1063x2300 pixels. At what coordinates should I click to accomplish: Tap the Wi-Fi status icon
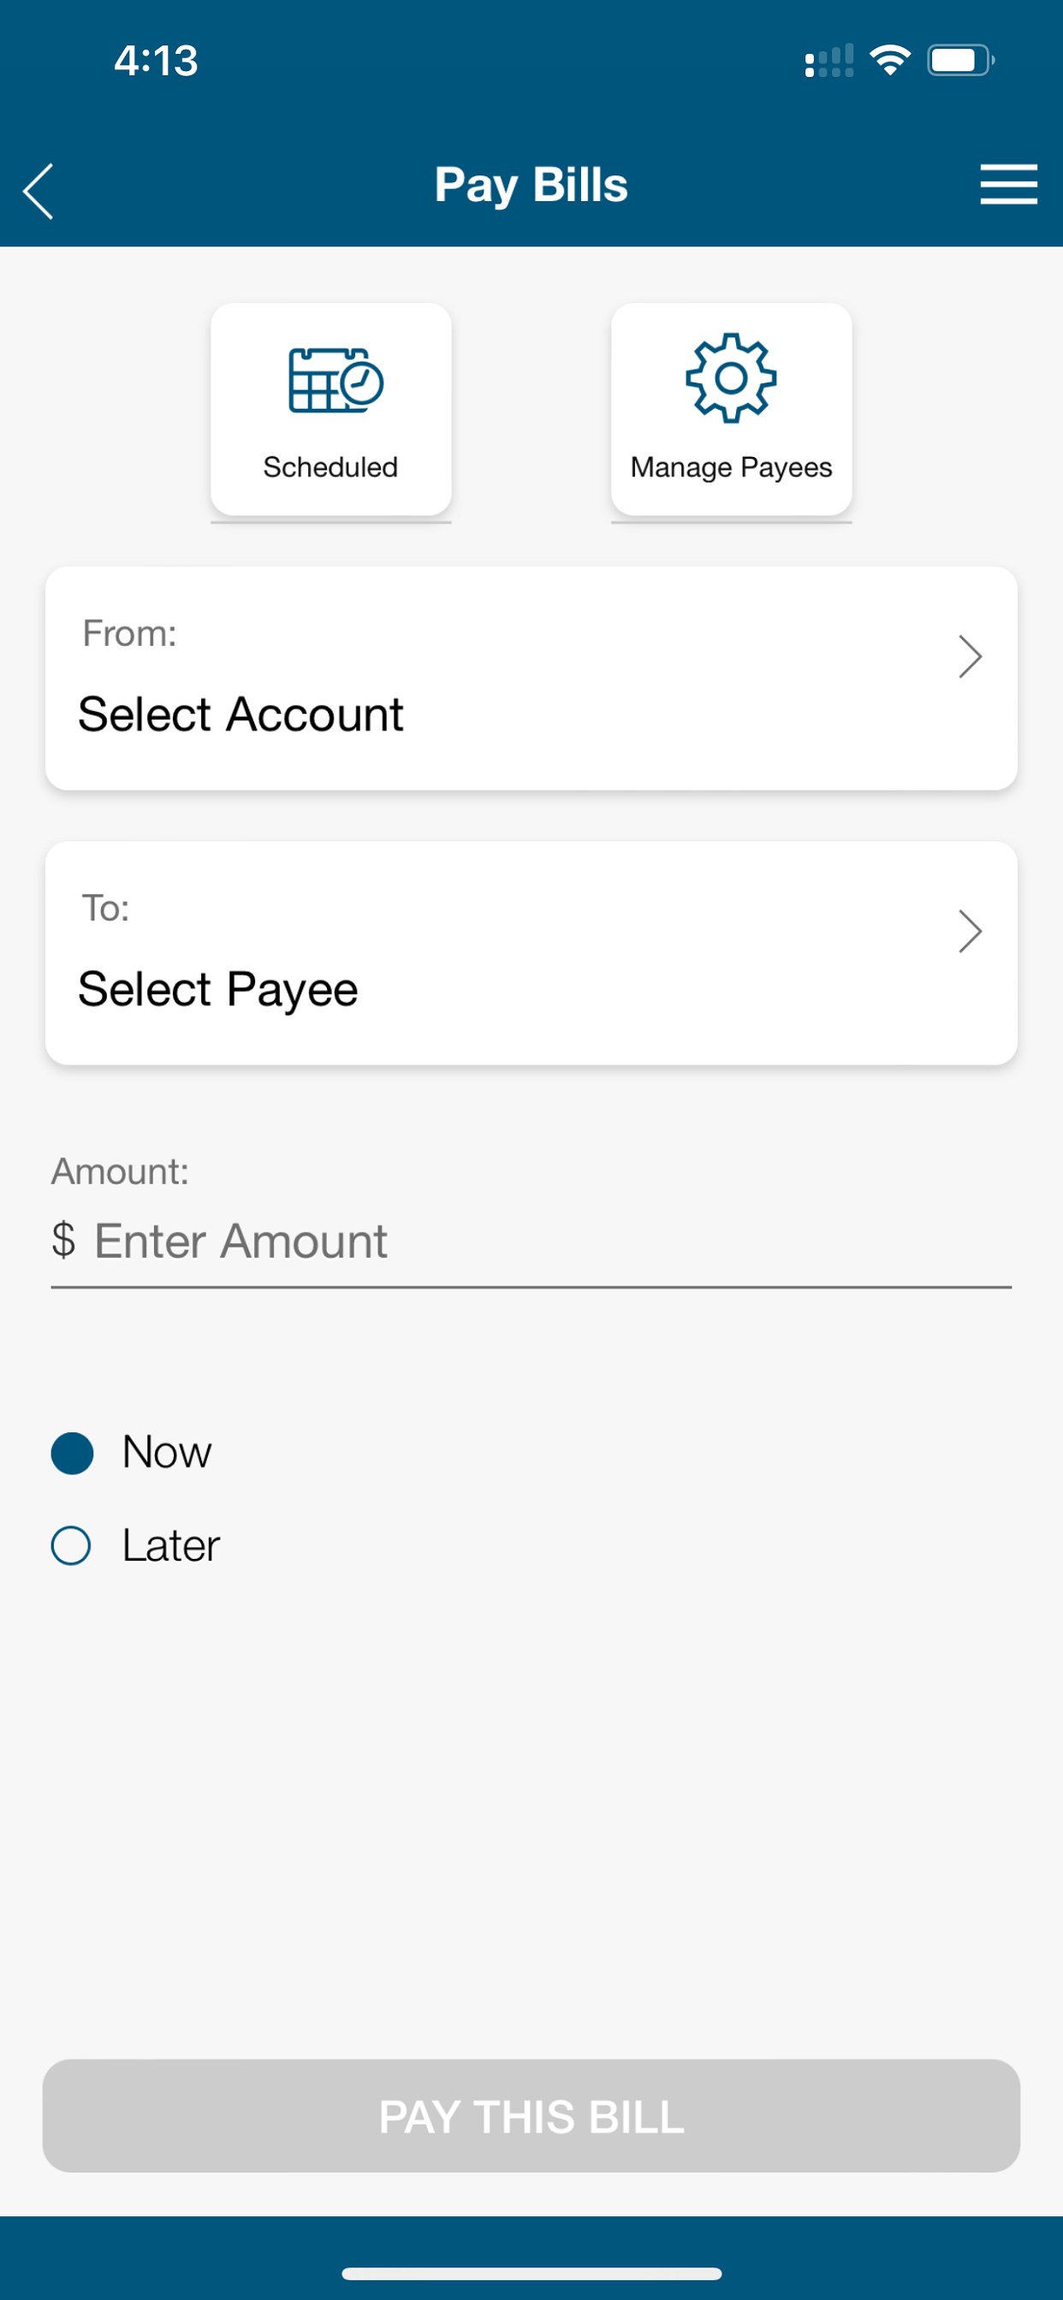pyautogui.click(x=890, y=60)
